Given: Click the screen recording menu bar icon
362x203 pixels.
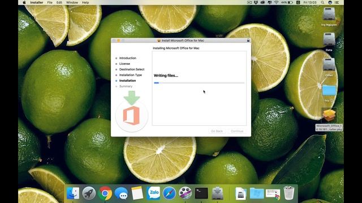Looking at the screenshot, I should coord(249,2).
